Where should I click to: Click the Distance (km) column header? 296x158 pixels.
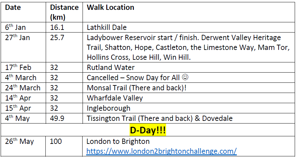[64, 12]
